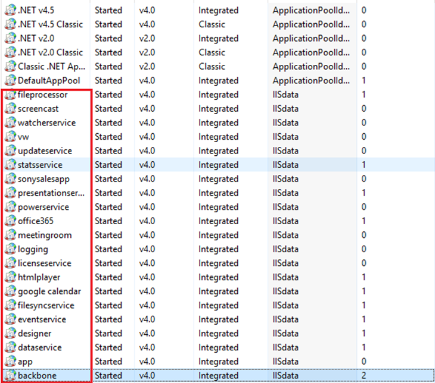Click the designer app pool icon
The width and height of the screenshot is (435, 383).
10,334
